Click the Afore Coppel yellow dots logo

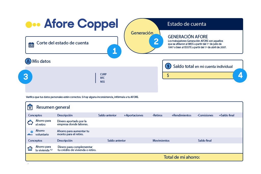coord(33,24)
